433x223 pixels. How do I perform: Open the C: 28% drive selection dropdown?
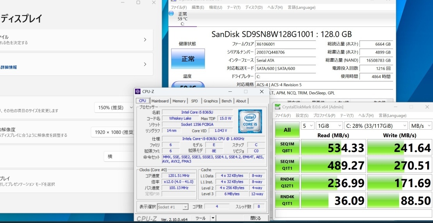point(375,126)
